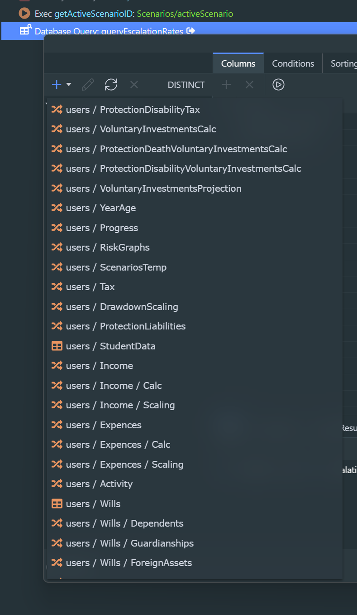Image resolution: width=357 pixels, height=615 pixels.
Task: Click the Database Query table icon
Action: tap(25, 30)
